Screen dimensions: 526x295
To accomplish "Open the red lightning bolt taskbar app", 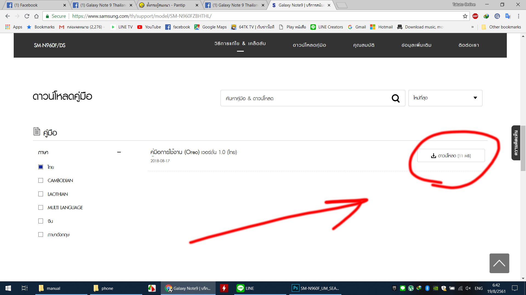I will (224, 288).
